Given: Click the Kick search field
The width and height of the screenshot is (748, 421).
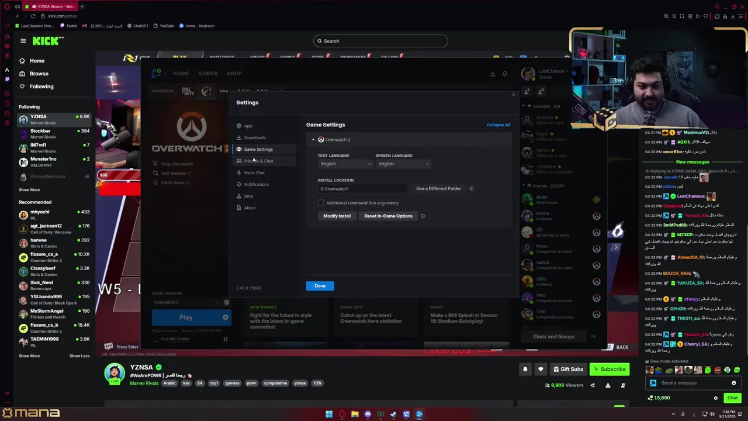Looking at the screenshot, I should point(380,41).
